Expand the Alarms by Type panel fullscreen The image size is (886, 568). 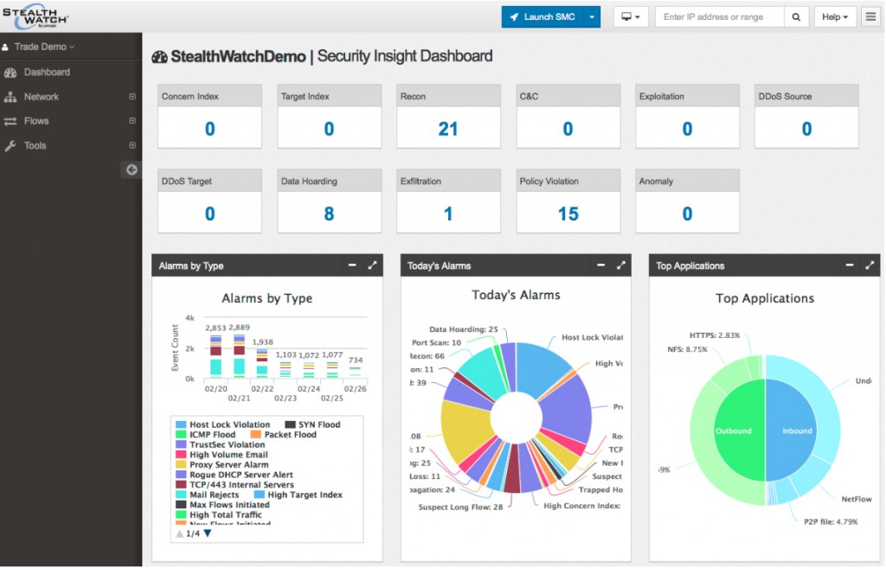(x=372, y=265)
